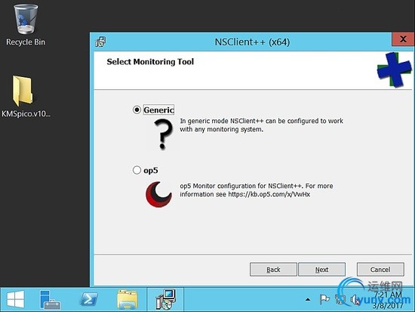The width and height of the screenshot is (415, 312).
Task: Click the Action Center flag icon
Action: 324,300
